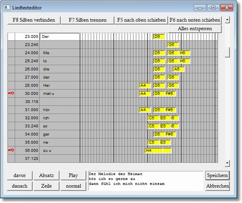Click the D5 note block in row 30.000
The image size is (242, 203).
(159, 93)
